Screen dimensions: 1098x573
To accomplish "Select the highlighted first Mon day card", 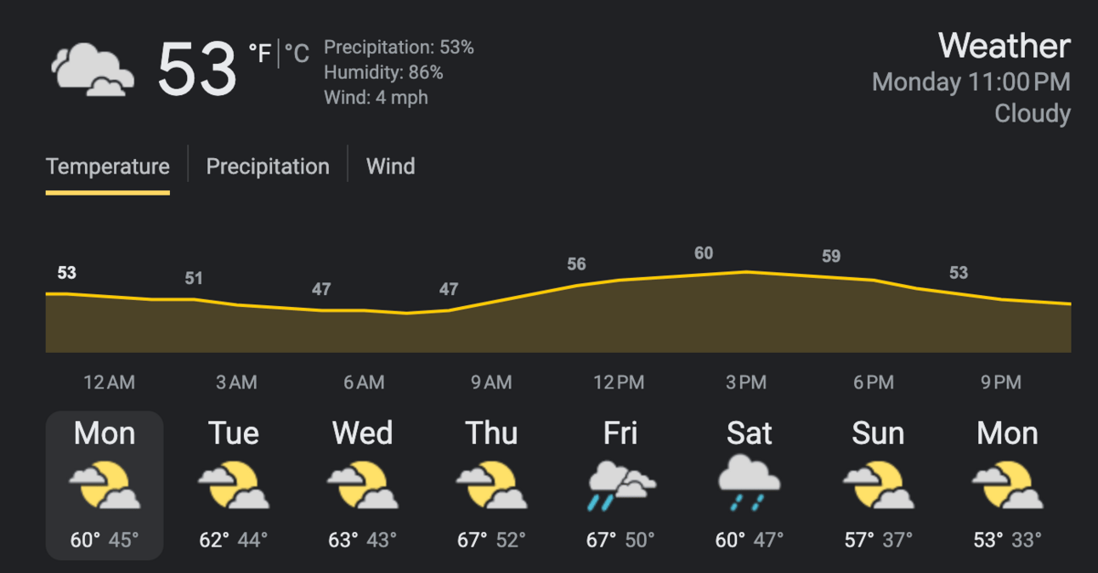I will coord(105,485).
